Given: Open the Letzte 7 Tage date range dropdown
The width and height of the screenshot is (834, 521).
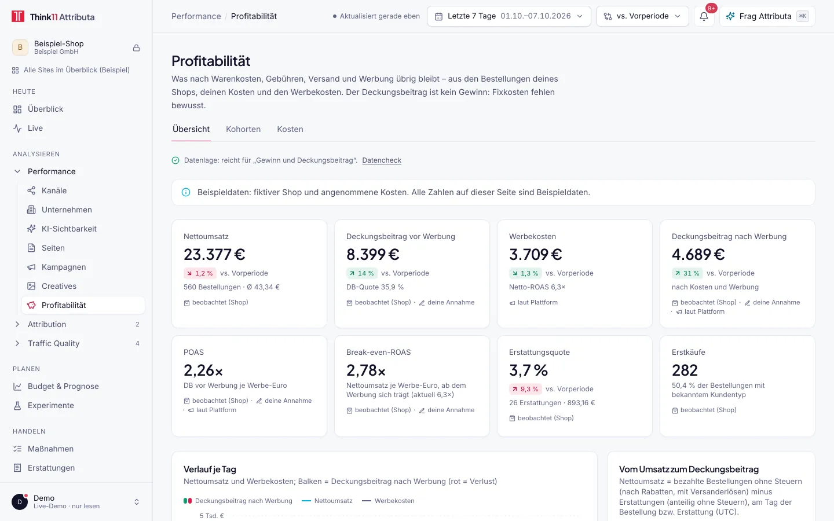Looking at the screenshot, I should 509,16.
